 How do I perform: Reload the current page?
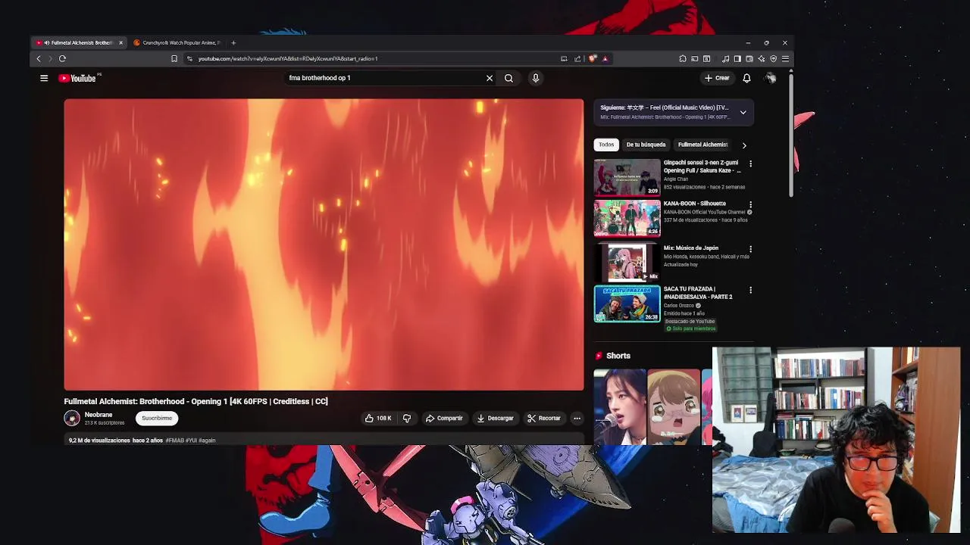pos(63,58)
